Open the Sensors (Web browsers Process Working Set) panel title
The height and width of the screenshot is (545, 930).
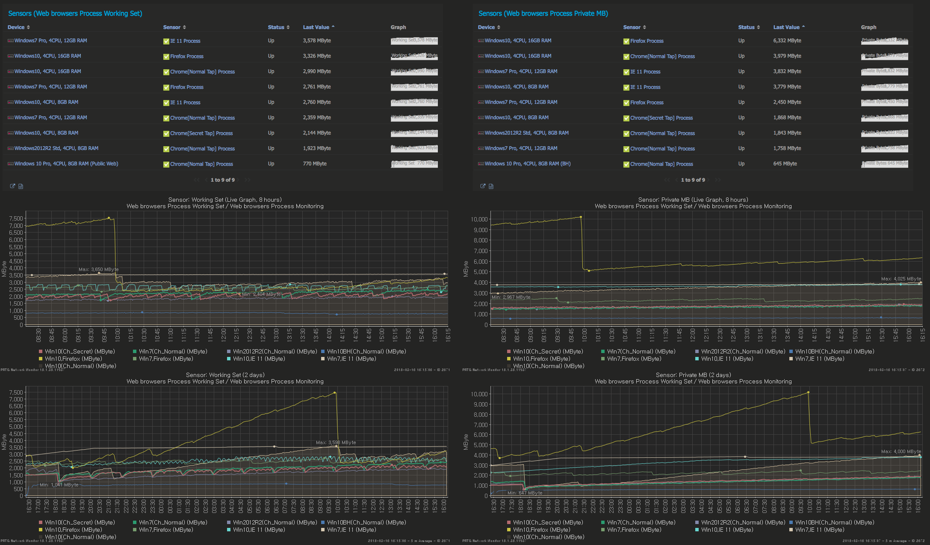click(75, 13)
